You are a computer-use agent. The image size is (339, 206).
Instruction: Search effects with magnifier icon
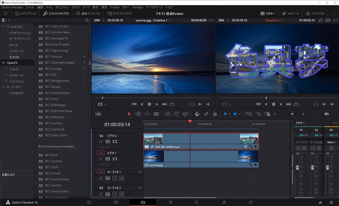pyautogui.click(x=87, y=20)
